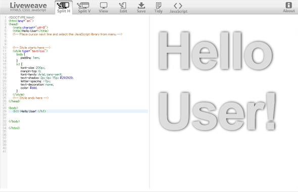Click the 'Style ends here' comment

[x=31, y=98]
